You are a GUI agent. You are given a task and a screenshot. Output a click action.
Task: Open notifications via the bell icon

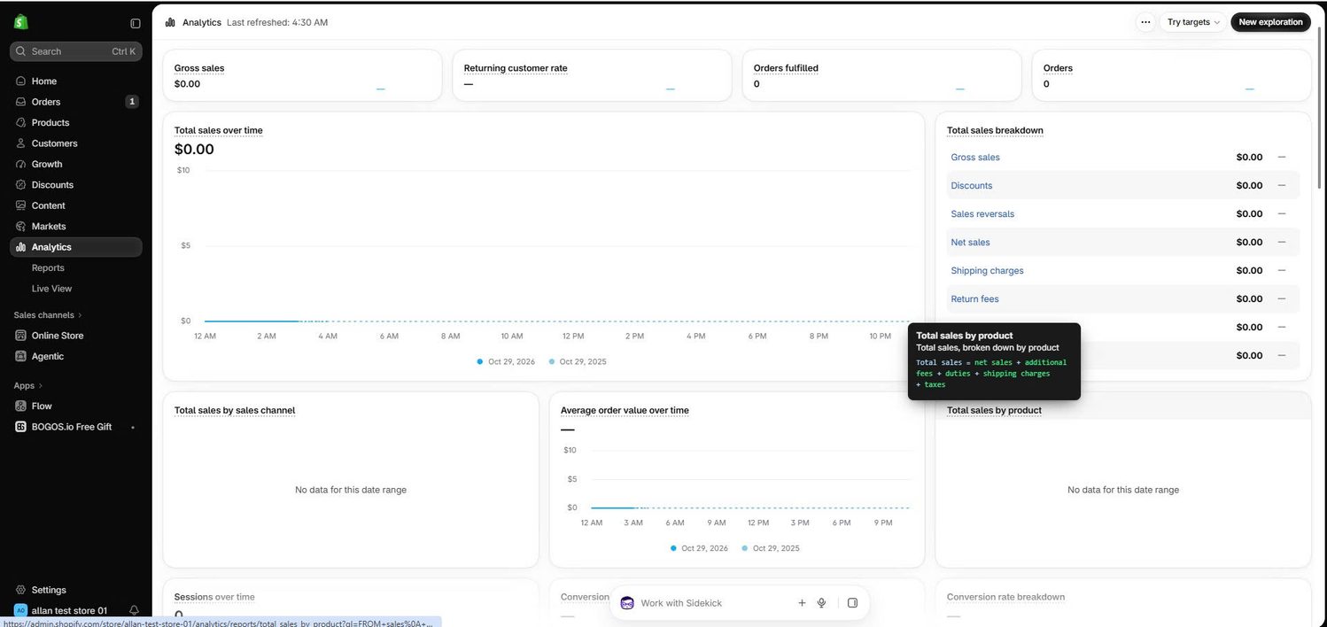[x=135, y=610]
